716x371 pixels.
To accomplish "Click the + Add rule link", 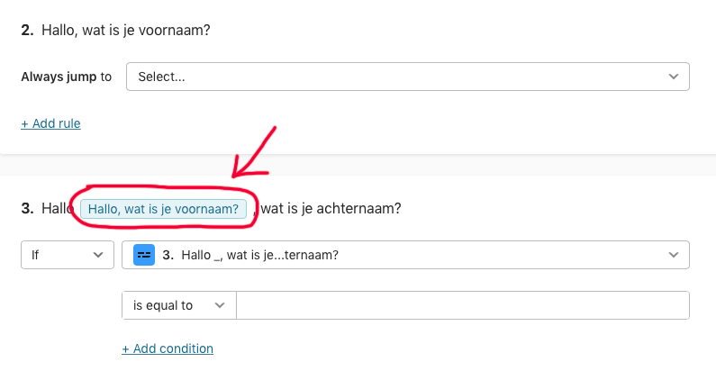I will [50, 123].
